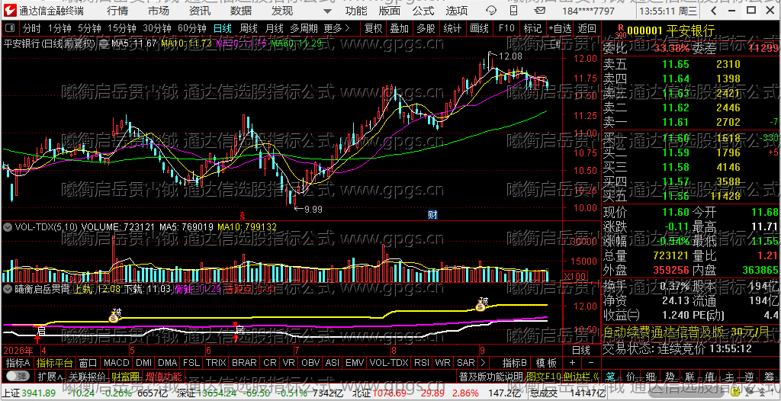Open the 行情 menu
Viewport: 781px width, 401px height.
(117, 11)
